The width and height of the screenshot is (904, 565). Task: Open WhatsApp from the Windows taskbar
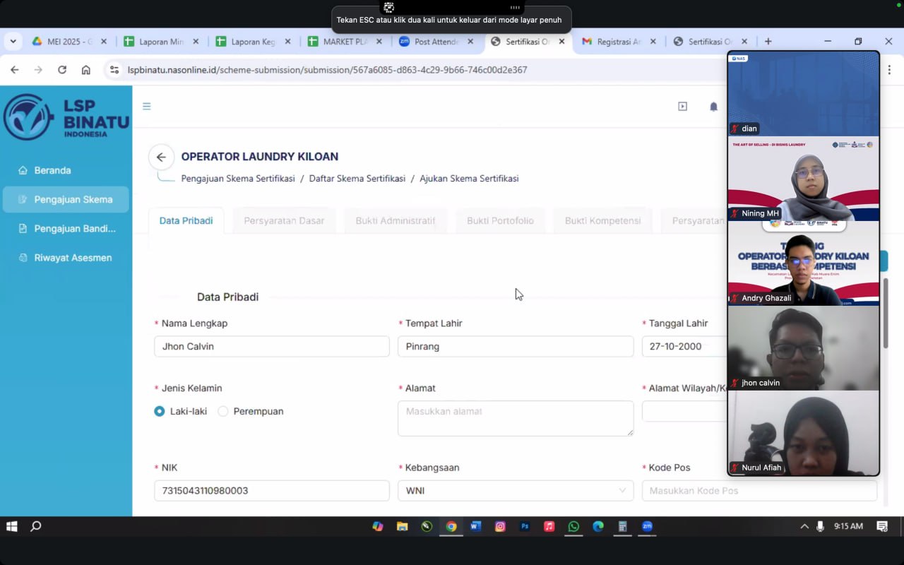click(573, 526)
